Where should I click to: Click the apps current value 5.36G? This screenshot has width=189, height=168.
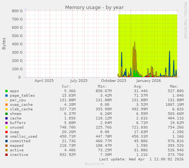[70, 91]
